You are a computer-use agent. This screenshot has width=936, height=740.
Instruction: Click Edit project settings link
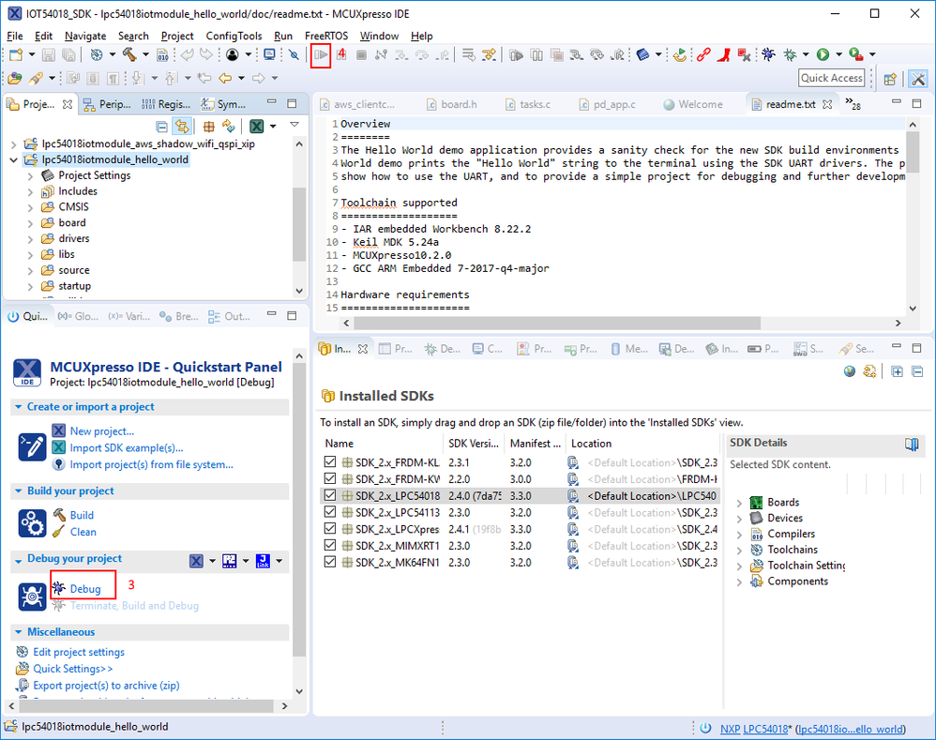(79, 652)
